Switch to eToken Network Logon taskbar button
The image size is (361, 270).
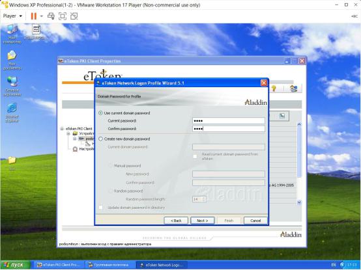point(162,265)
